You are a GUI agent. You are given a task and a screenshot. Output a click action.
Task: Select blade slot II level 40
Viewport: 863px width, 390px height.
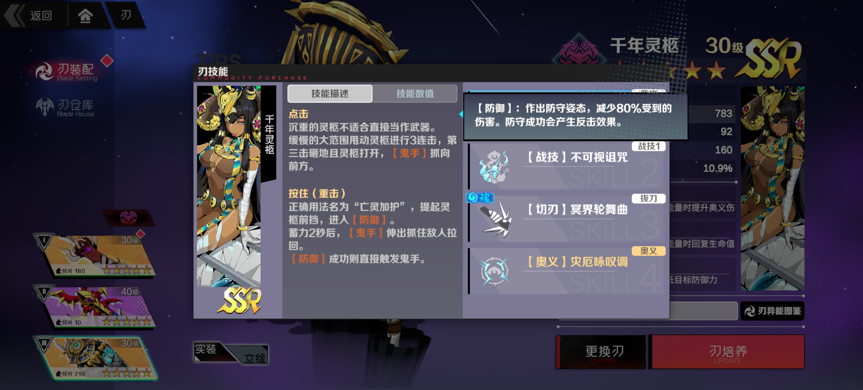pos(96,307)
